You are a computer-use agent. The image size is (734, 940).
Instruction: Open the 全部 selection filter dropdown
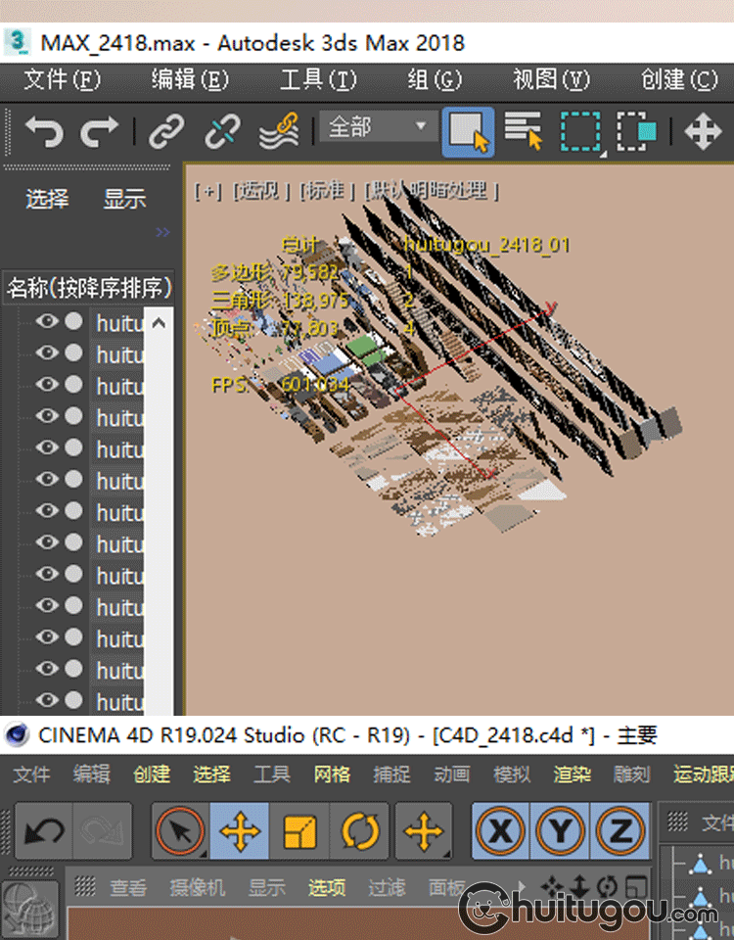379,126
